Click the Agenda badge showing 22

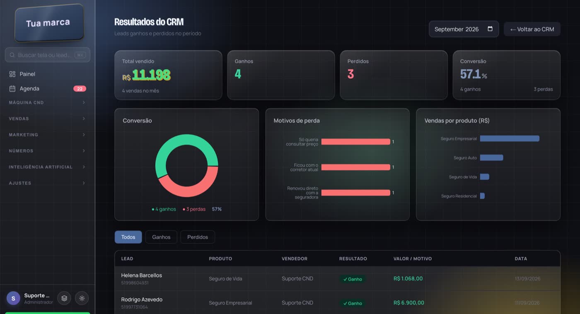[80, 89]
